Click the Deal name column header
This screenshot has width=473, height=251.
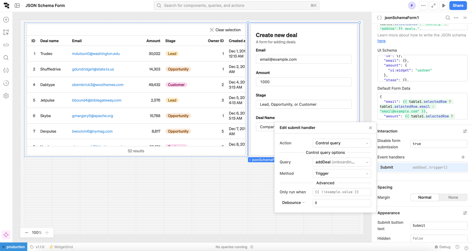tap(49, 41)
